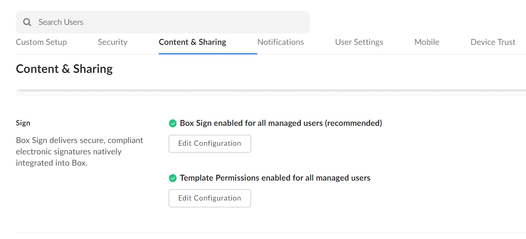Open the User Settings tab
The height and width of the screenshot is (239, 526).
coord(359,42)
